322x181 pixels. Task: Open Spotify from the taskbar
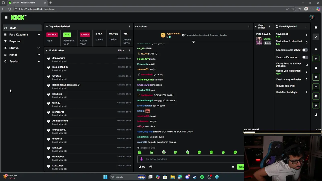pyautogui.click(x=202, y=177)
